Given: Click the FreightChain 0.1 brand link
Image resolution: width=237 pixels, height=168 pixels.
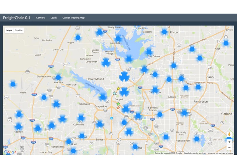Looking at the screenshot, I should (17, 18).
